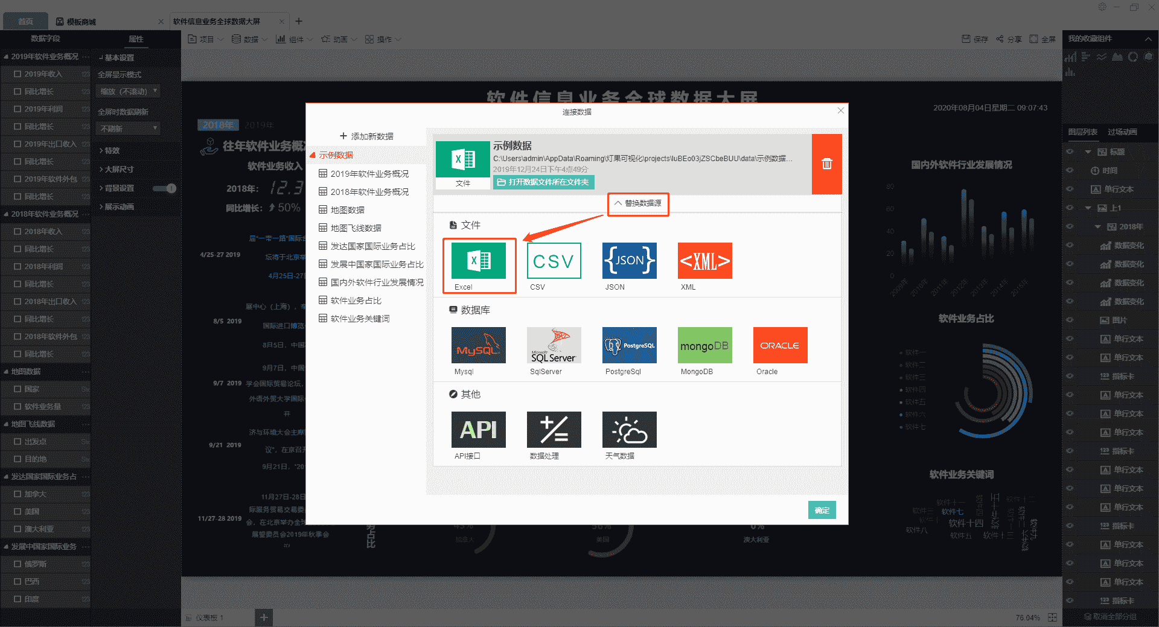The width and height of the screenshot is (1159, 627).
Task: Check the 2019年利润 field checkbox
Action: pos(18,109)
